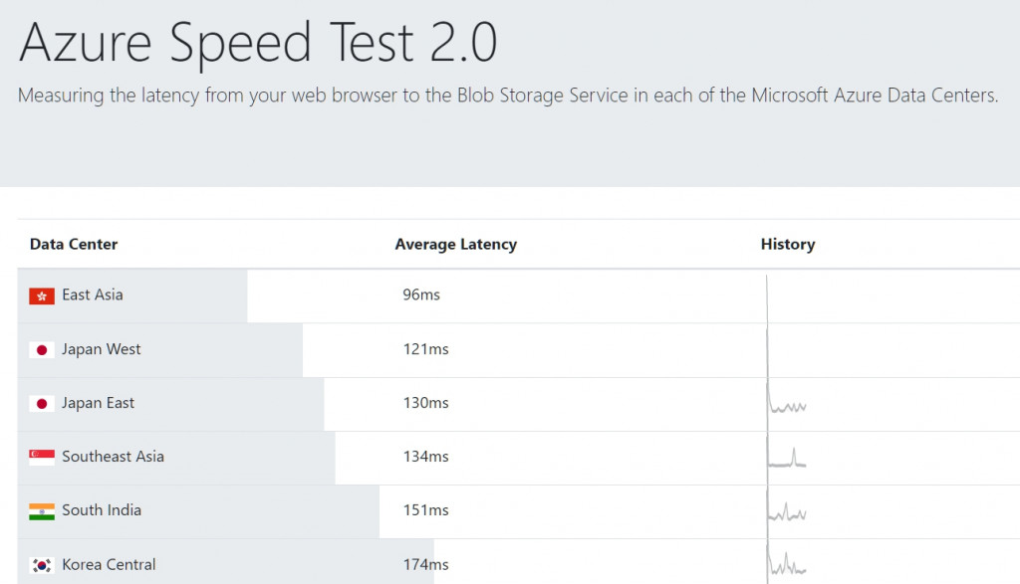The image size is (1020, 584).
Task: Click the Singapore flag for Southeast Asia
Action: pos(42,458)
